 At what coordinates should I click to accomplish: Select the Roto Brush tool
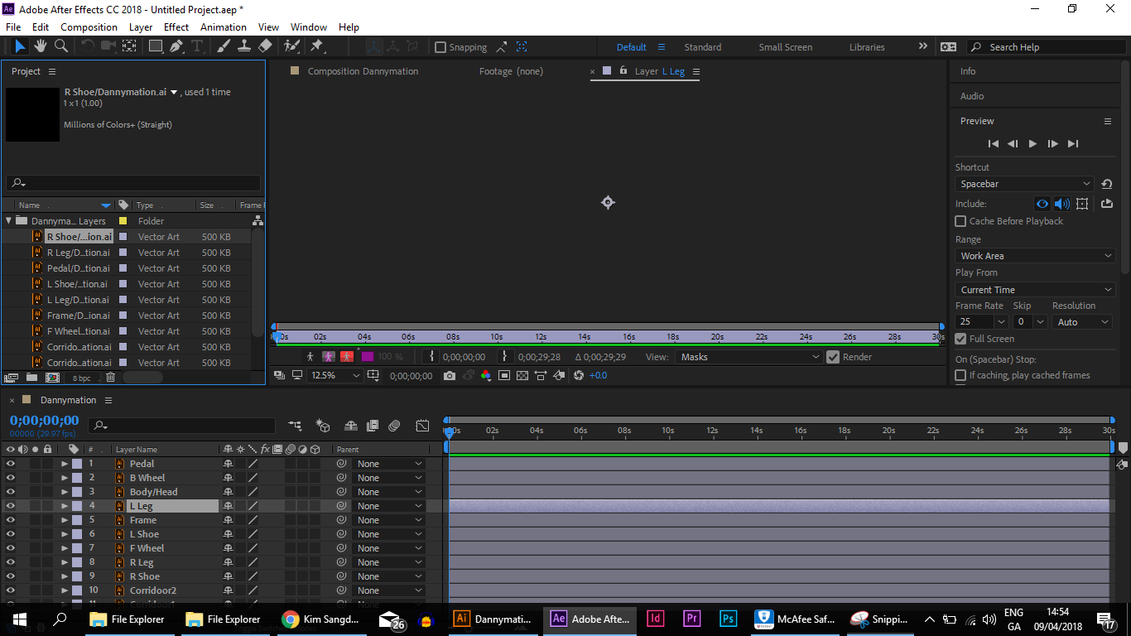click(291, 46)
